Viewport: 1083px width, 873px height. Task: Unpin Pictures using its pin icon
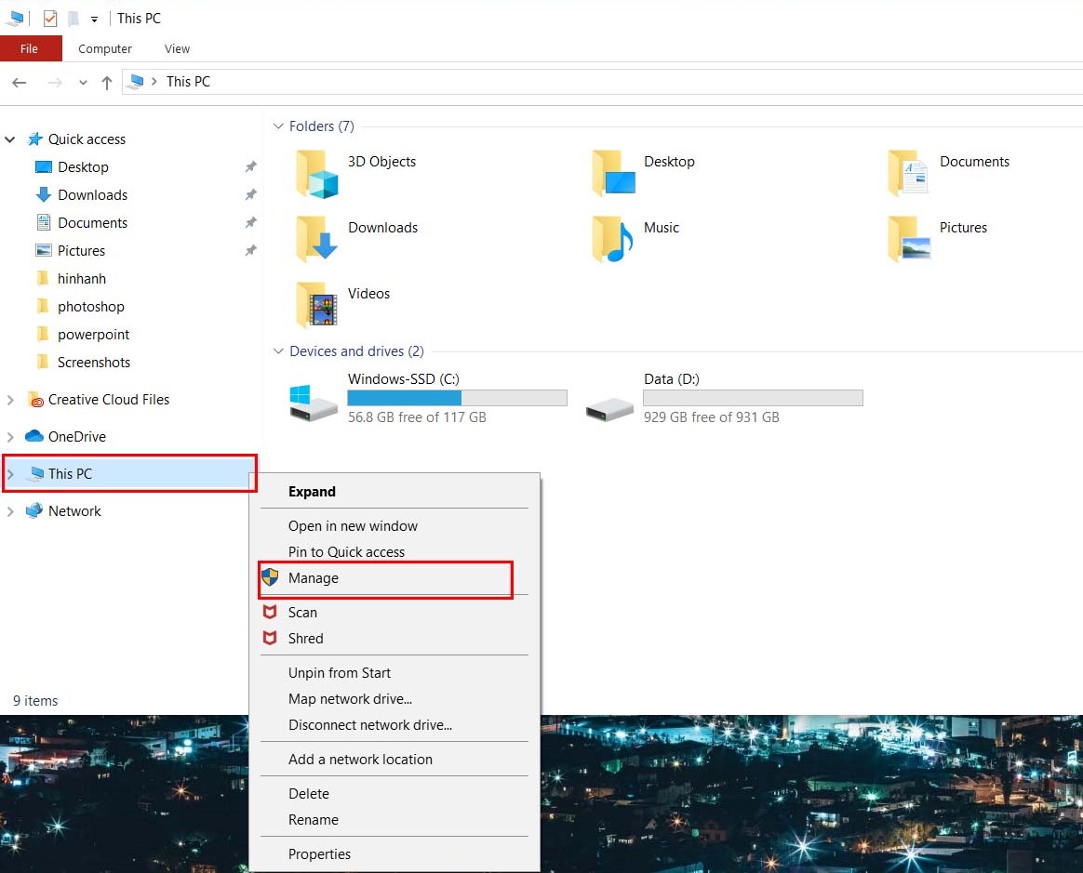pyautogui.click(x=249, y=251)
